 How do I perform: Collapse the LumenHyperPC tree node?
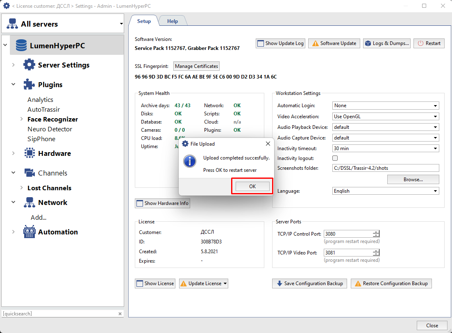coord(5,45)
